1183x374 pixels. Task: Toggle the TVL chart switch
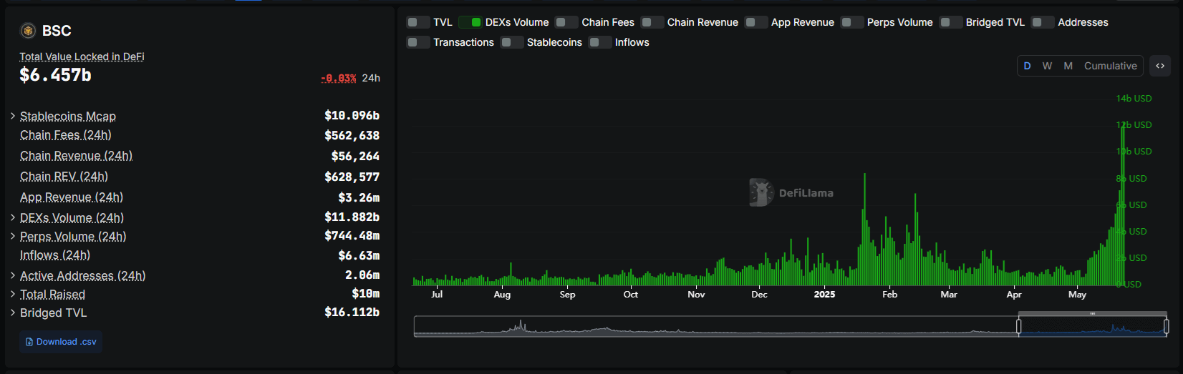[418, 22]
